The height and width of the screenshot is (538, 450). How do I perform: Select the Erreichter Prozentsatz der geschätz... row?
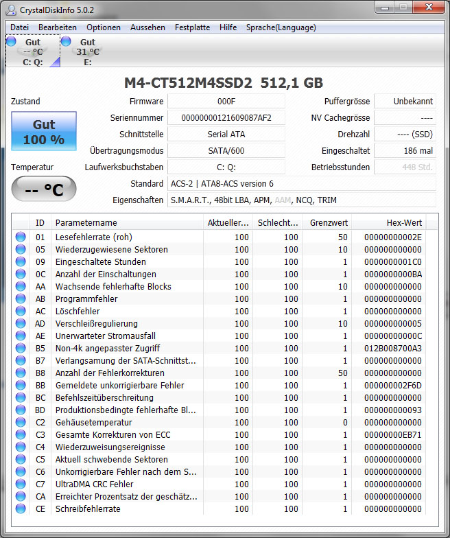pos(220,497)
